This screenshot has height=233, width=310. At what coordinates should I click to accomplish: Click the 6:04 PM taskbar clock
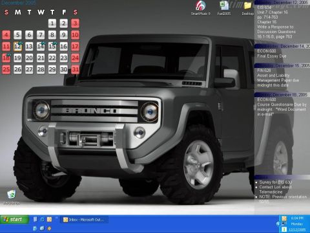pyautogui.click(x=297, y=218)
